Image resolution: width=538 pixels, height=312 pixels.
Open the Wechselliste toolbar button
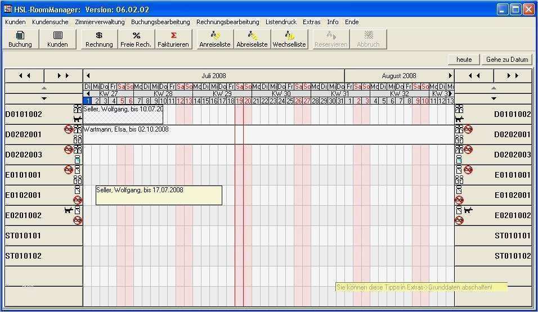[289, 39]
